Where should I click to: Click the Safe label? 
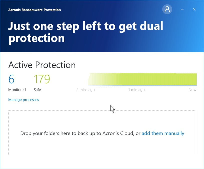[x=37, y=89]
